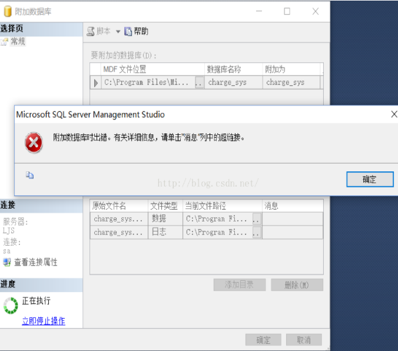Click the connection properties icon

7,262
